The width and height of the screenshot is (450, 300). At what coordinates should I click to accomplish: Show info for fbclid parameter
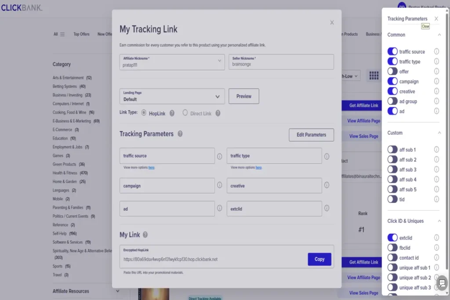pyautogui.click(x=436, y=248)
